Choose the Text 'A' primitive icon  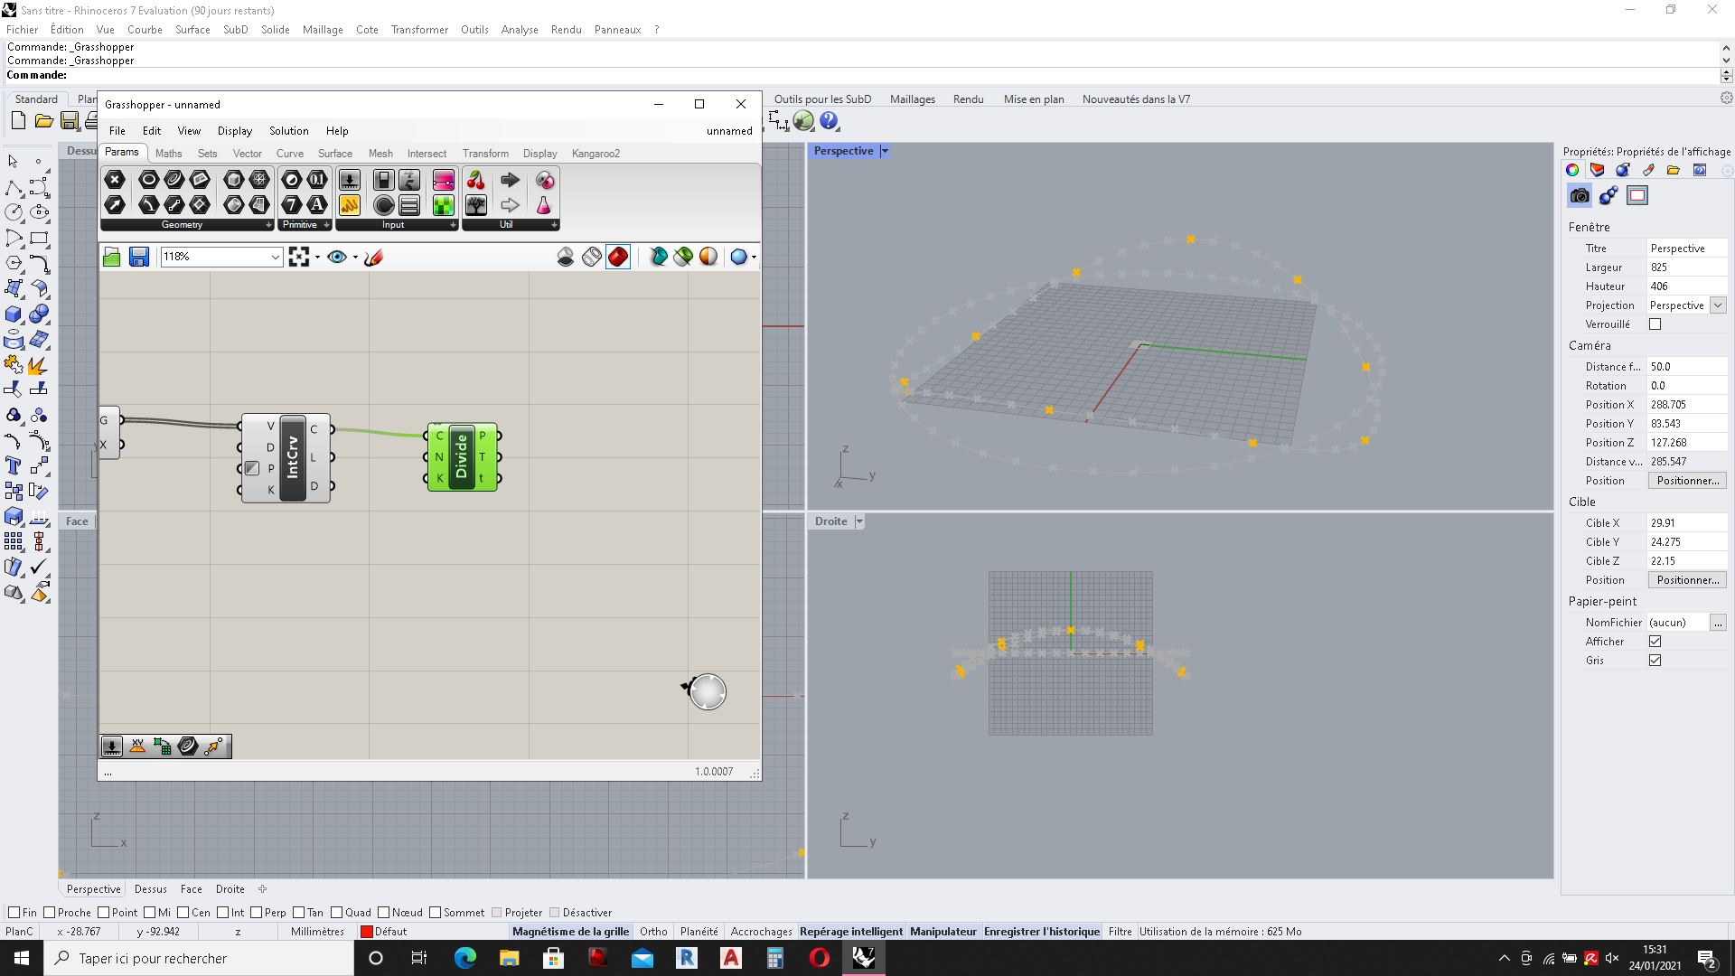coord(317,205)
